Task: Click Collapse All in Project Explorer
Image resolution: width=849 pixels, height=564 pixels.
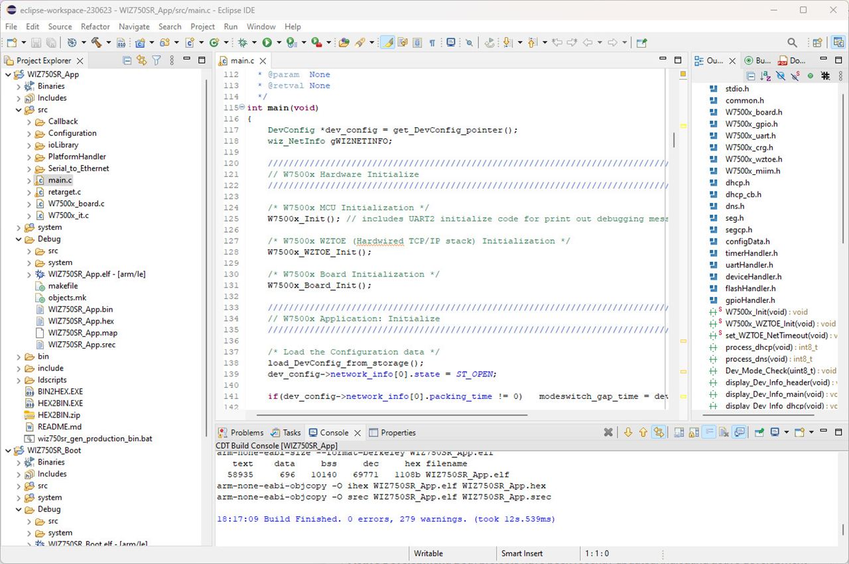Action: pos(127,60)
